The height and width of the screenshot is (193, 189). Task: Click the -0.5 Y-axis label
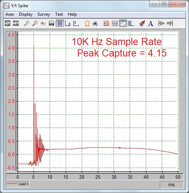11,168
